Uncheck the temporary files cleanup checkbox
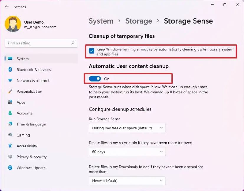Screen dimensions: 244x191 [92, 51]
